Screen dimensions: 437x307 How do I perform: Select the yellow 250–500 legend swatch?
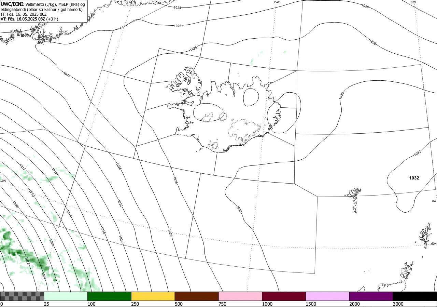[x=153, y=296]
